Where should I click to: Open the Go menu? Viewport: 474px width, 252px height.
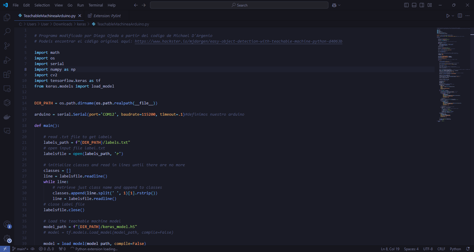pos(70,5)
